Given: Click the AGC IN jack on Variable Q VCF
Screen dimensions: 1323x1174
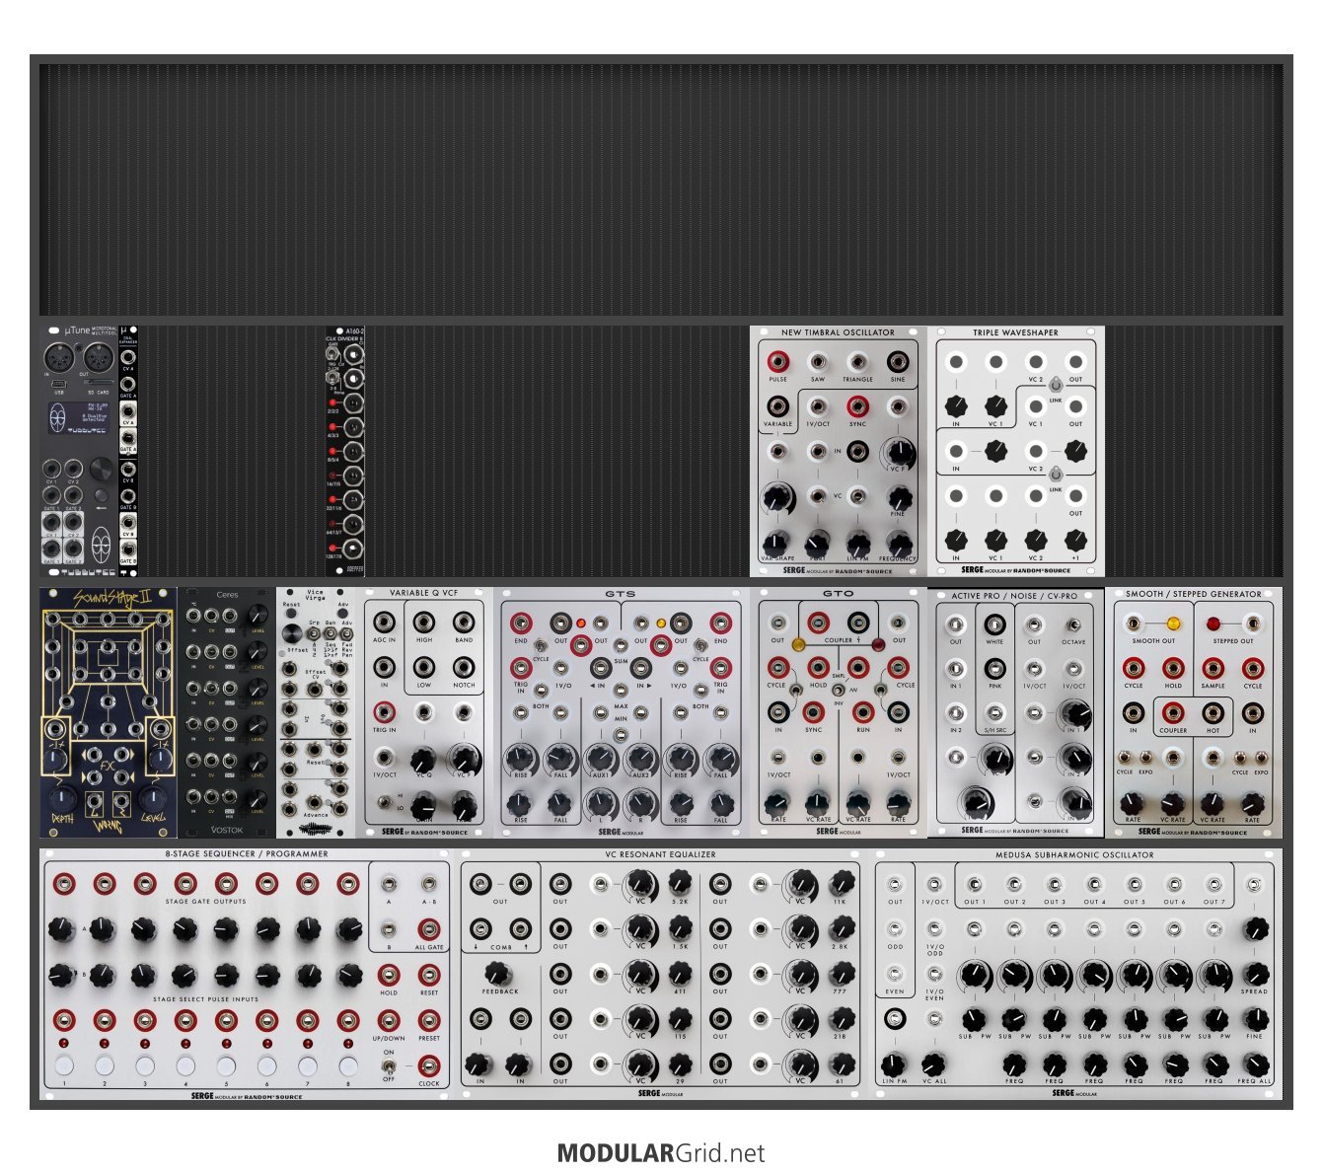Looking at the screenshot, I should [x=384, y=624].
